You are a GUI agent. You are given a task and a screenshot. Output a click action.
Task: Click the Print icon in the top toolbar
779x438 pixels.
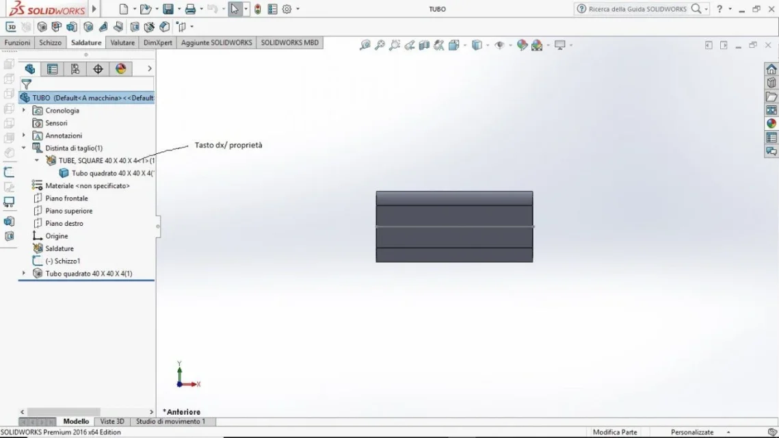[x=190, y=9]
